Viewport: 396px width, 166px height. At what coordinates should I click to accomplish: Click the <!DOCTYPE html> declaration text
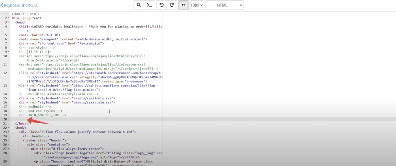pos(25,14)
